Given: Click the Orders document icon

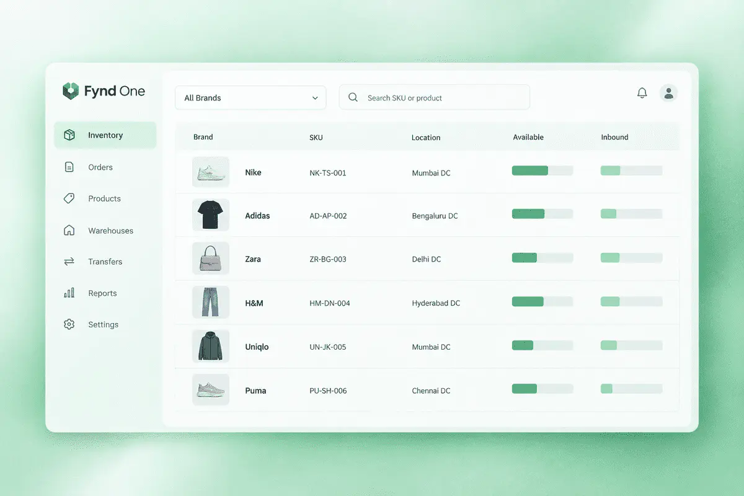Looking at the screenshot, I should pos(69,167).
